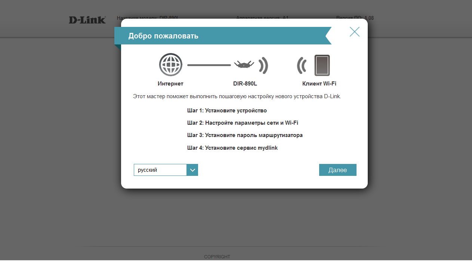Click the Добро пожаловать banner title
Image resolution: width=472 pixels, height=261 pixels.
coord(163,36)
